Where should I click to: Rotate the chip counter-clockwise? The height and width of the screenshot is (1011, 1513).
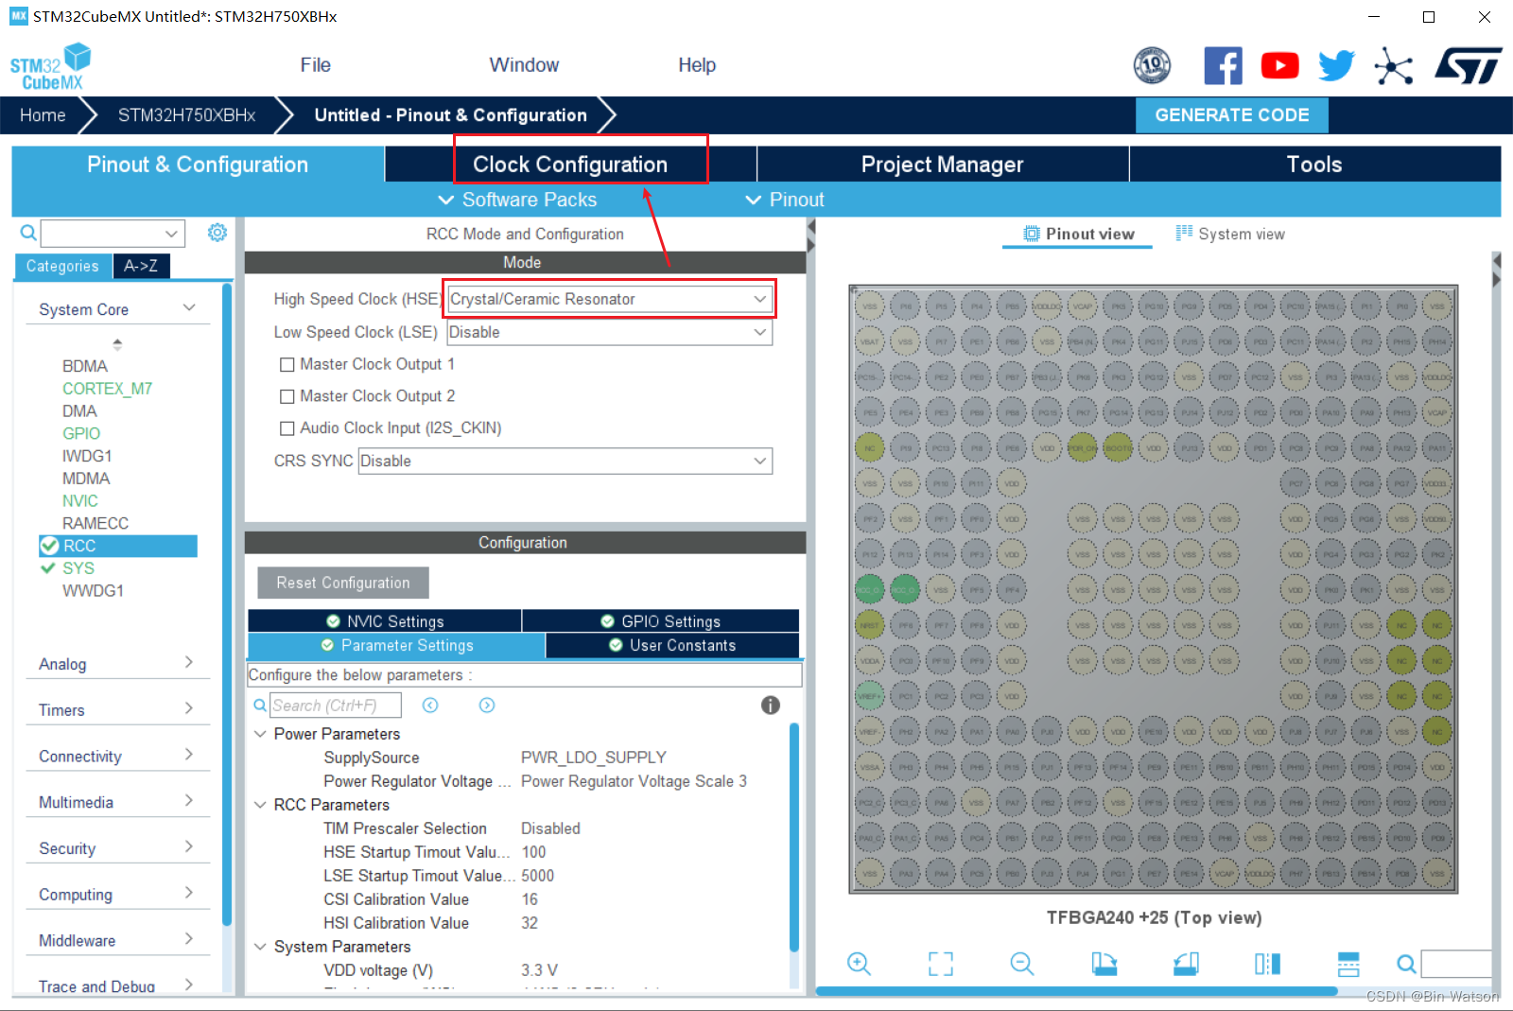coord(1186,964)
